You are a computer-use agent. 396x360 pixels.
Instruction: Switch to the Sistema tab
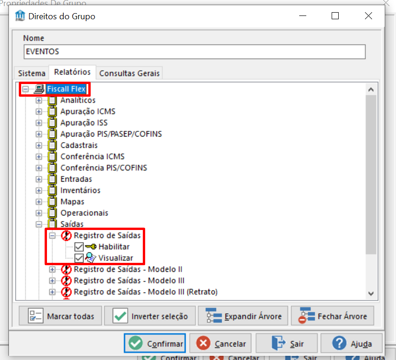(31, 73)
